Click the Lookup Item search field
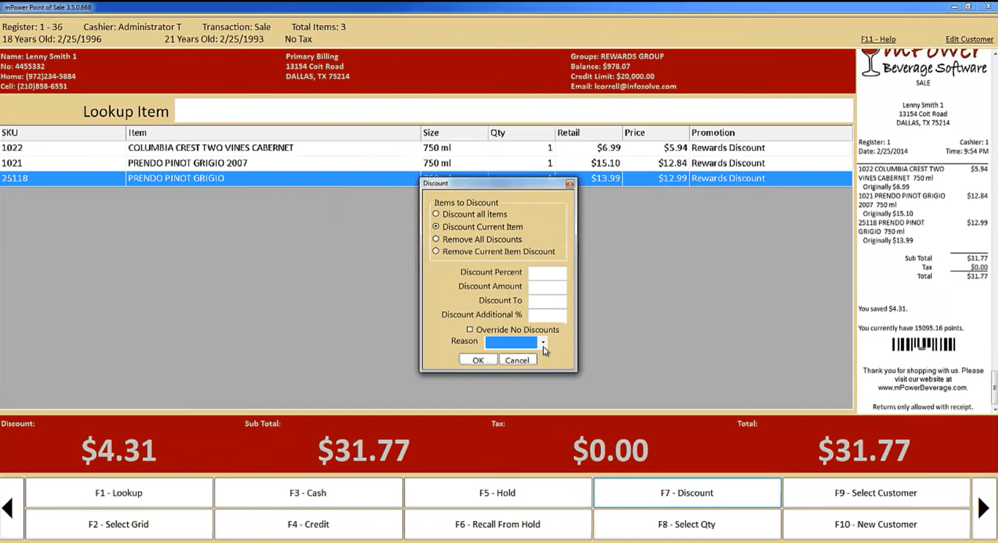The height and width of the screenshot is (543, 998). (x=513, y=111)
